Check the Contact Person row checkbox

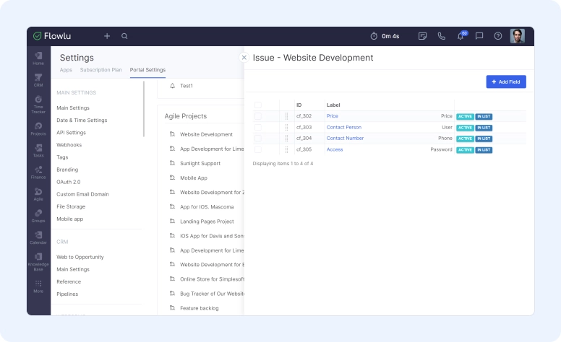tap(258, 128)
